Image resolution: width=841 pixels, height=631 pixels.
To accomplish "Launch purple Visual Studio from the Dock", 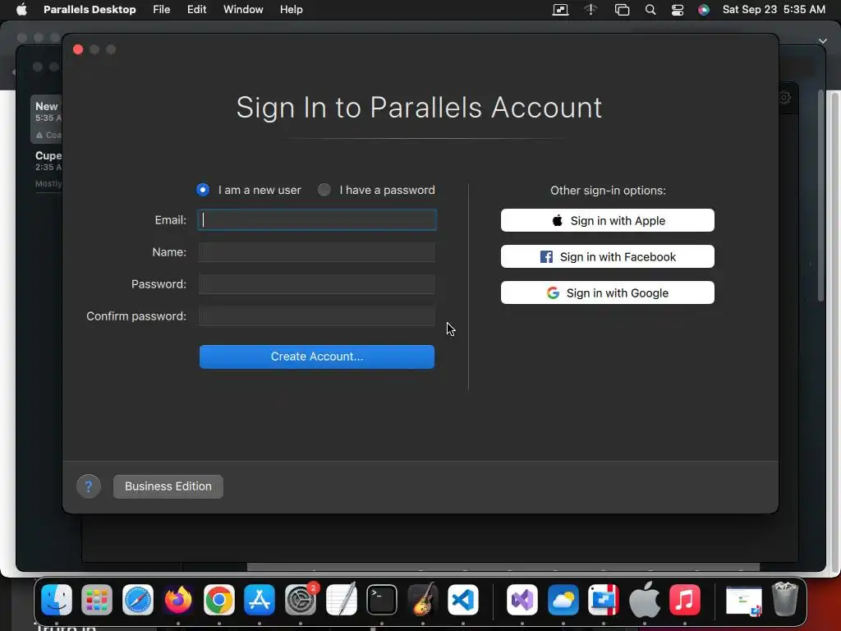I will (522, 599).
